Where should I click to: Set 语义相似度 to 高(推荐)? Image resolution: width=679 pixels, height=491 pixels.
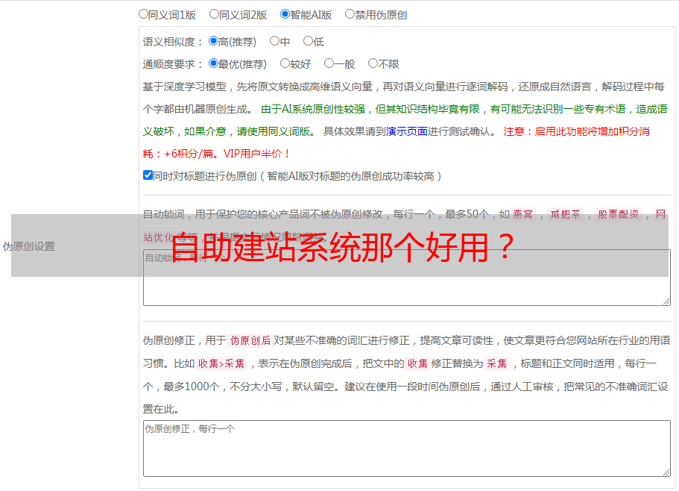click(x=213, y=42)
